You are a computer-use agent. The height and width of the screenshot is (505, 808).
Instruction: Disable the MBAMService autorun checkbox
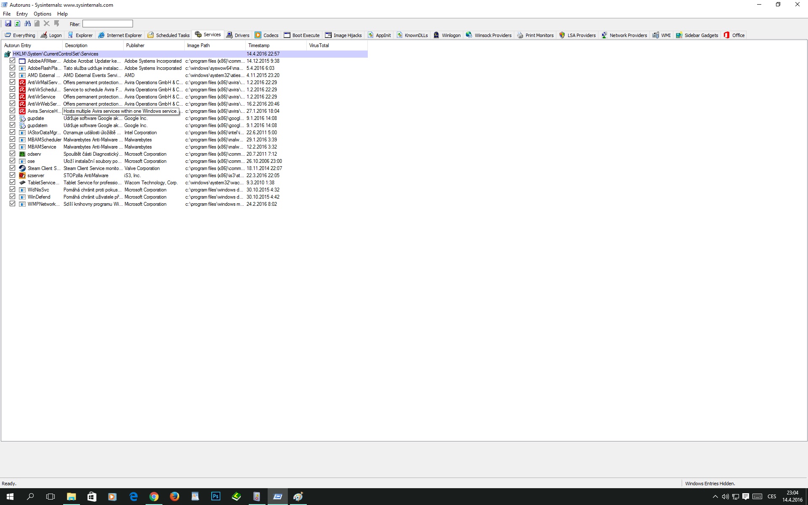(x=13, y=147)
